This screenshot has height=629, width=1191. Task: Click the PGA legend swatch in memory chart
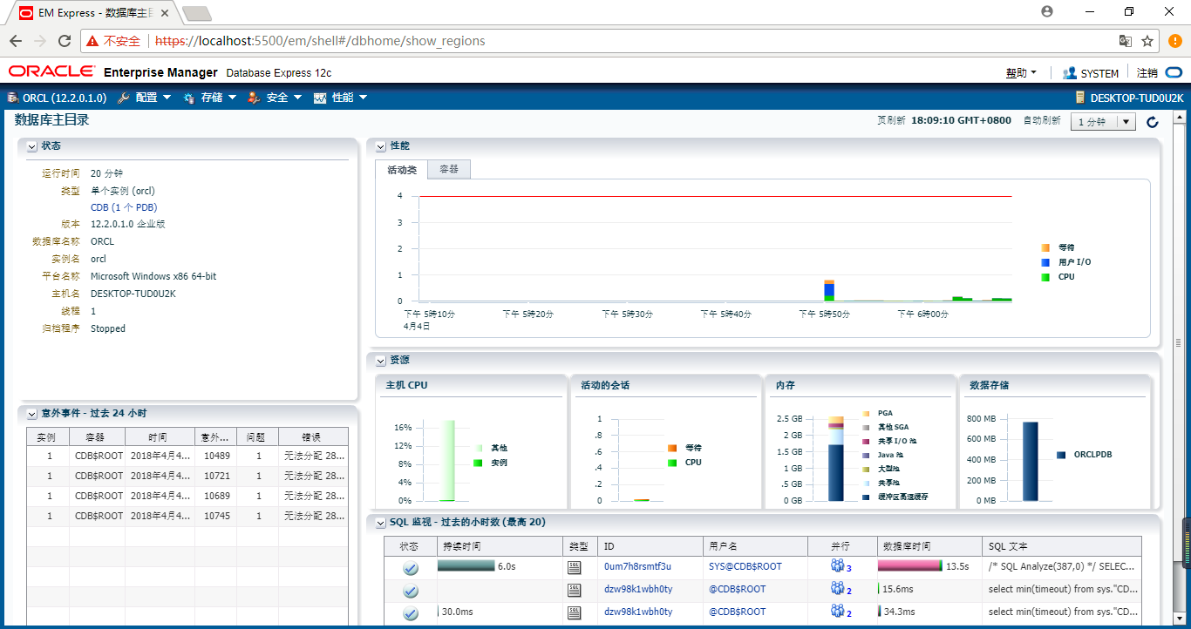[866, 413]
